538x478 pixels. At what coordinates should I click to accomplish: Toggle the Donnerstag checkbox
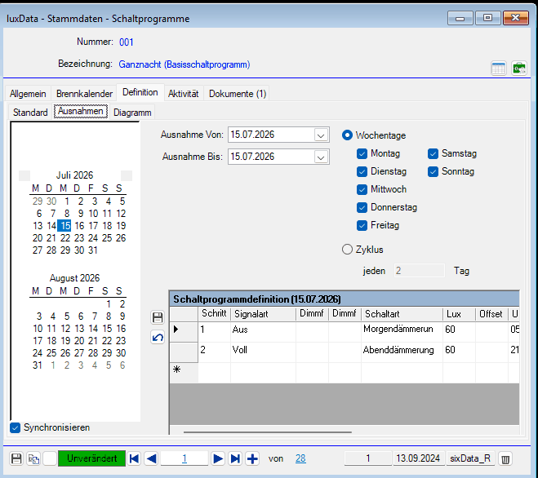click(362, 207)
